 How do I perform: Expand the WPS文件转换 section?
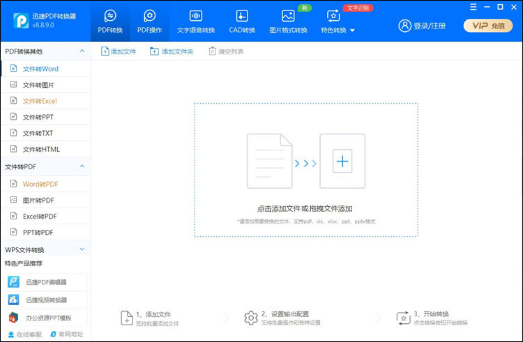click(82, 249)
